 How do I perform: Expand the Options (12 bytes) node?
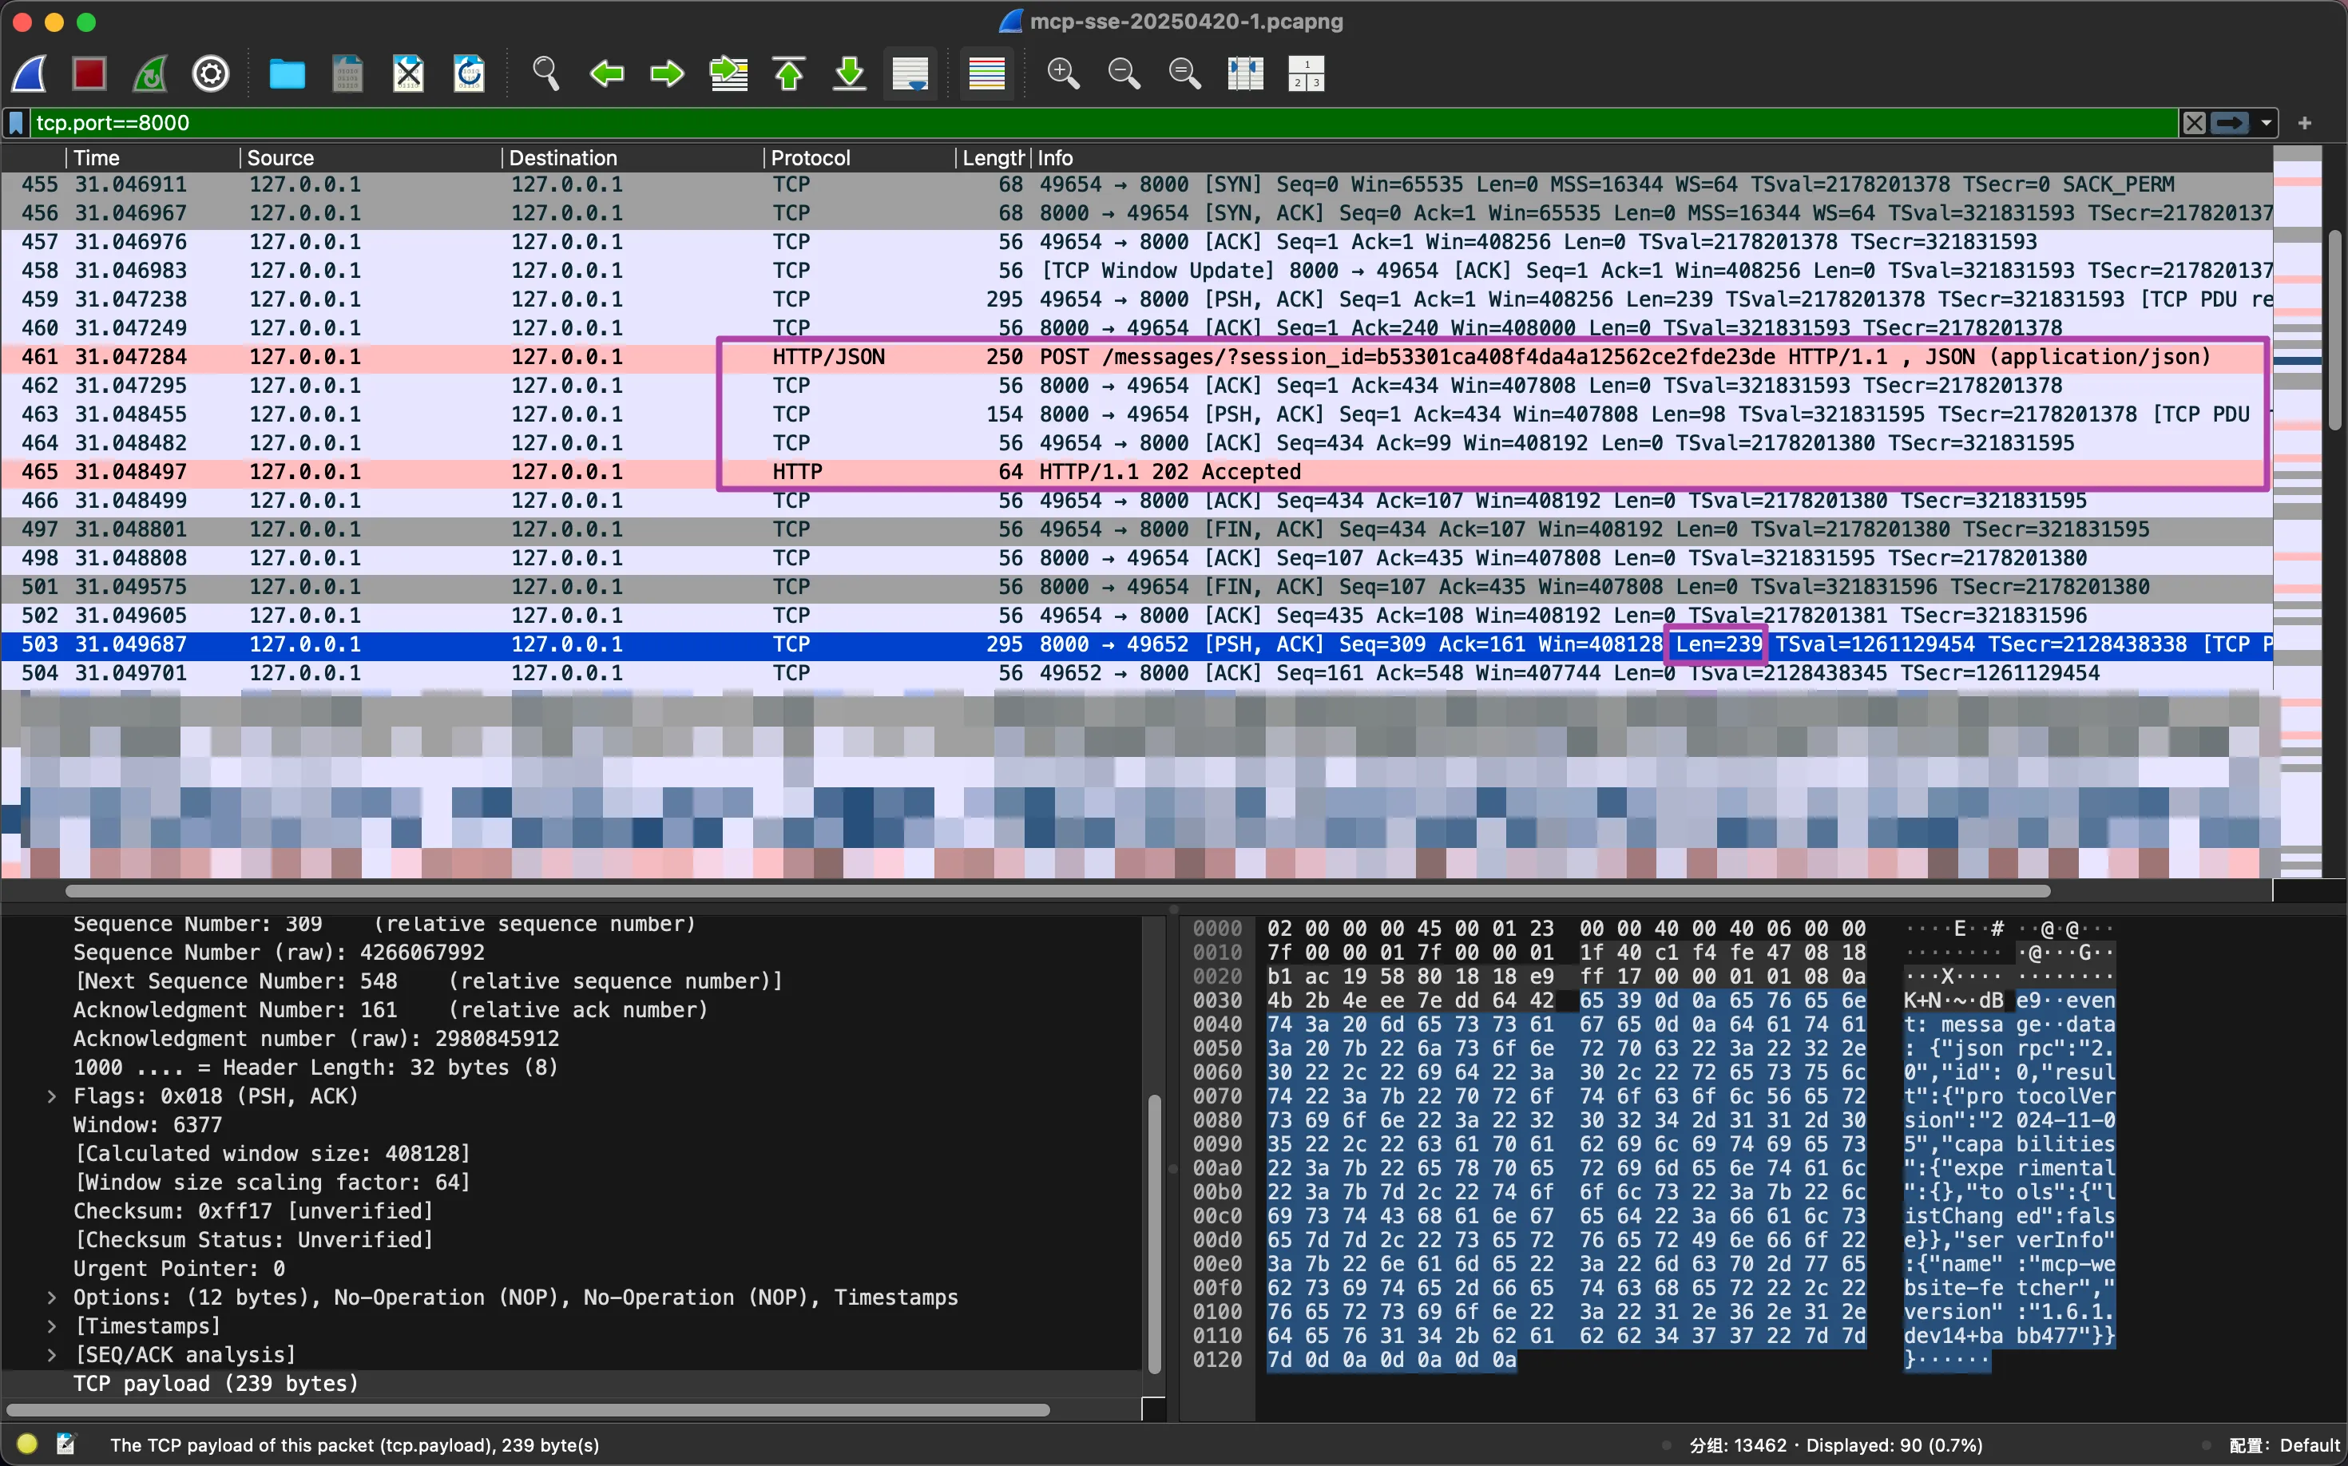coord(51,1298)
